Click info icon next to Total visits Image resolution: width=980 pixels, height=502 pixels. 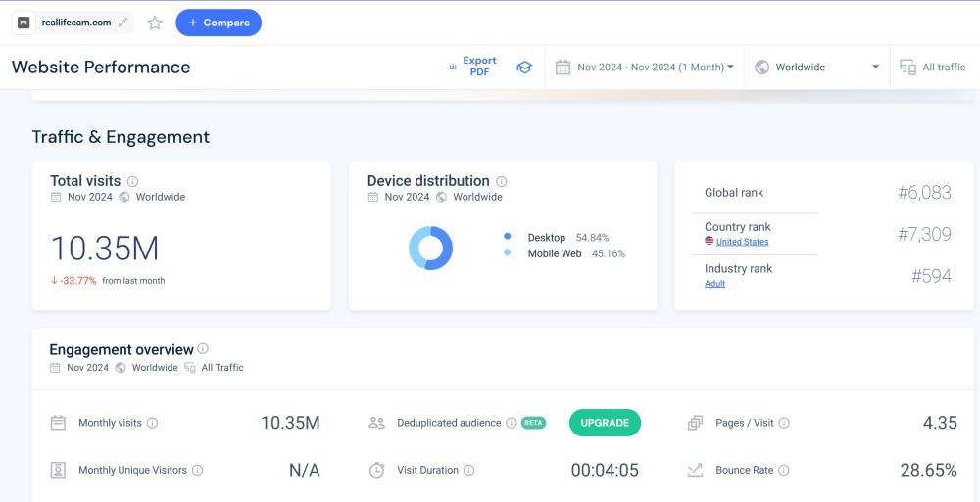133,181
